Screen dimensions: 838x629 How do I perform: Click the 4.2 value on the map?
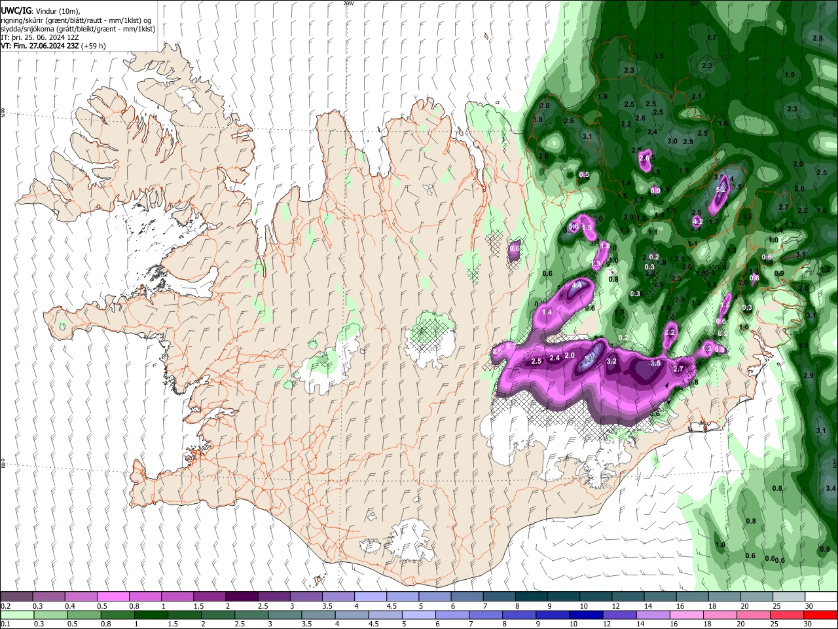(697, 222)
